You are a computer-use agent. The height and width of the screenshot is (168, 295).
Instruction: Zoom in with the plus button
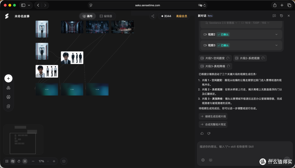click(54, 161)
